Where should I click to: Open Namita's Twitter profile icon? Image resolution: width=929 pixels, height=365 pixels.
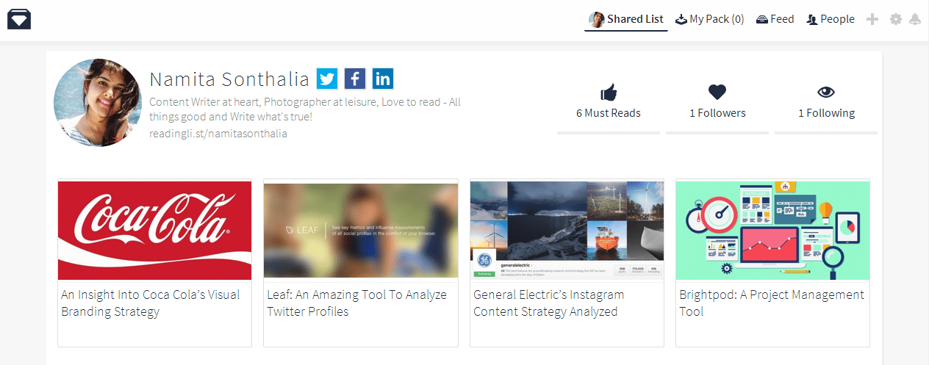coord(327,79)
